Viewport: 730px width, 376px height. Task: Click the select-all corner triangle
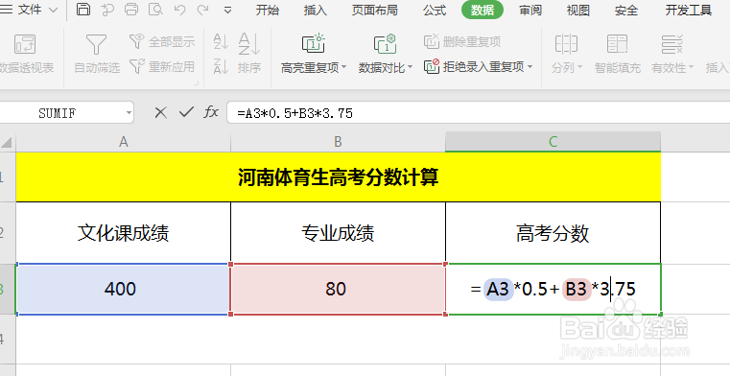click(x=7, y=141)
